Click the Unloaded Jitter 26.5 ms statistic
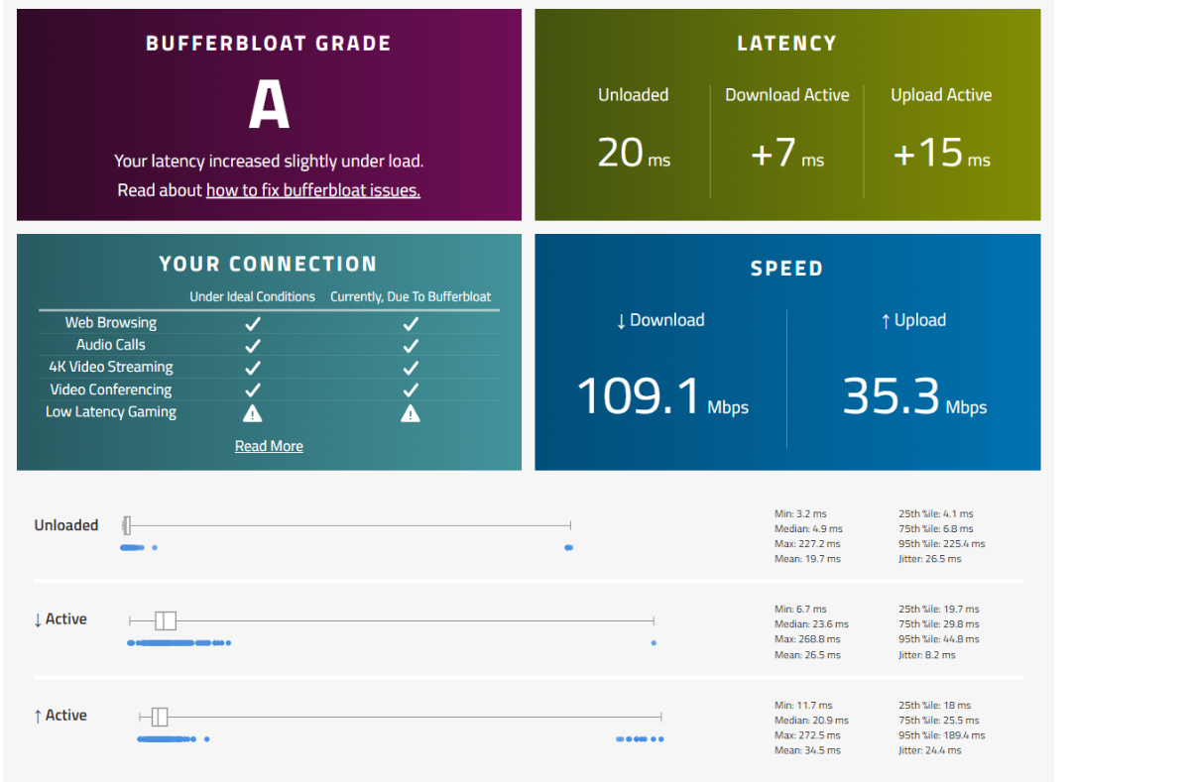The width and height of the screenshot is (1190, 782). point(929,559)
